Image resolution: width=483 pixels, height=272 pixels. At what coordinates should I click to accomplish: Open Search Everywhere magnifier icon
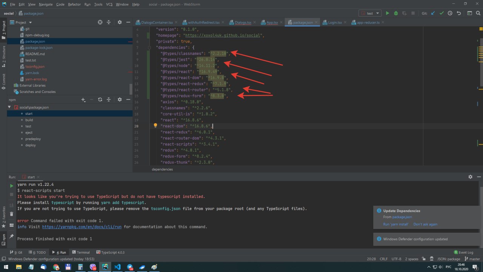tap(478, 13)
